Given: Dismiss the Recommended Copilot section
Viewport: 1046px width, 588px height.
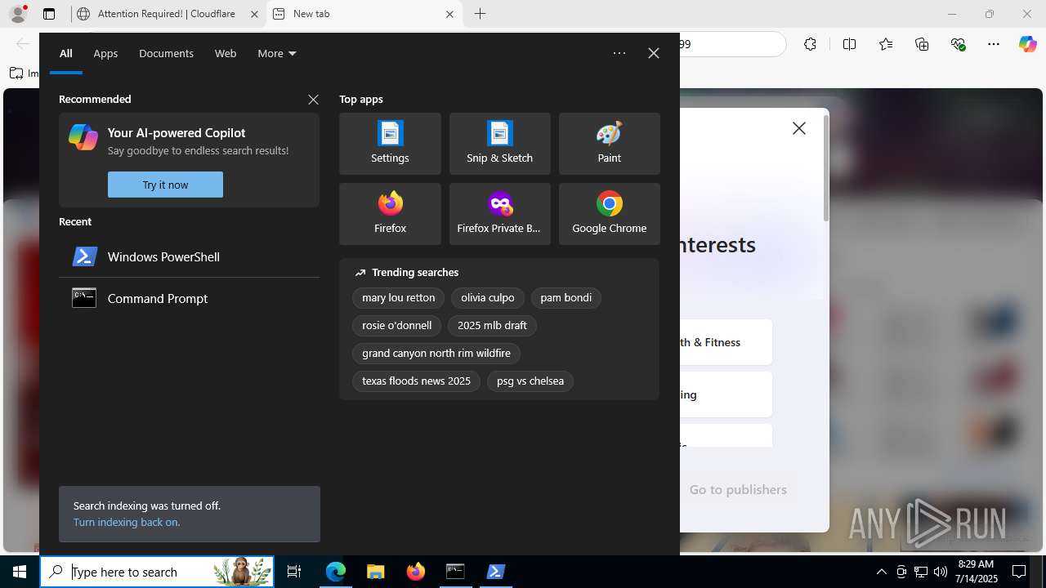Looking at the screenshot, I should click(x=313, y=99).
